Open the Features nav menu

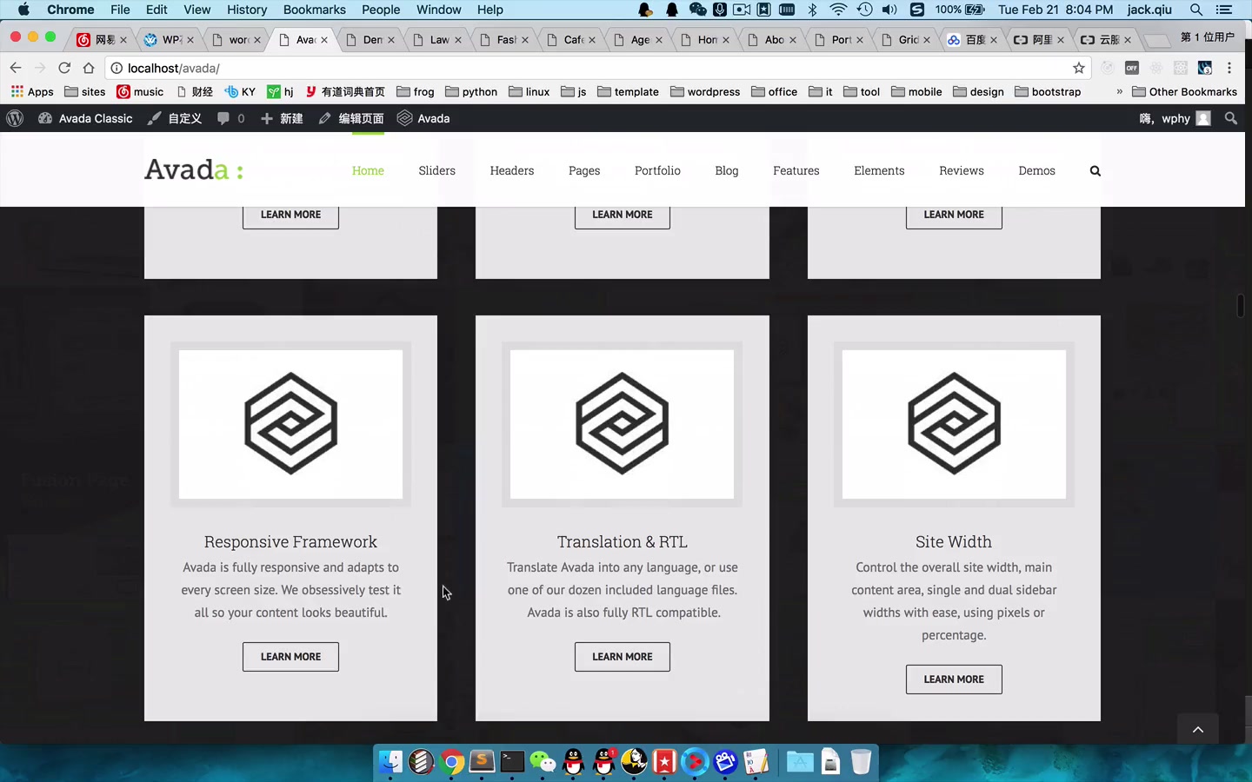[x=796, y=170]
